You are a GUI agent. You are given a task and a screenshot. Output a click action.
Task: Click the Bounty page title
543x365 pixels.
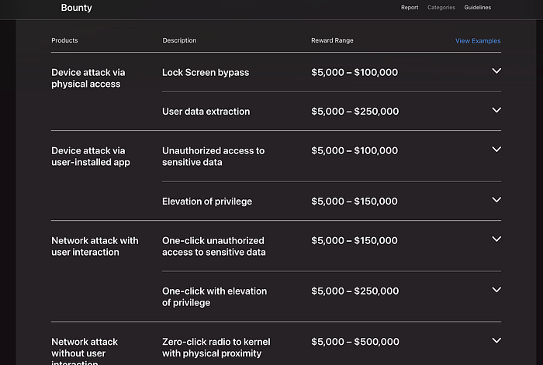76,8
